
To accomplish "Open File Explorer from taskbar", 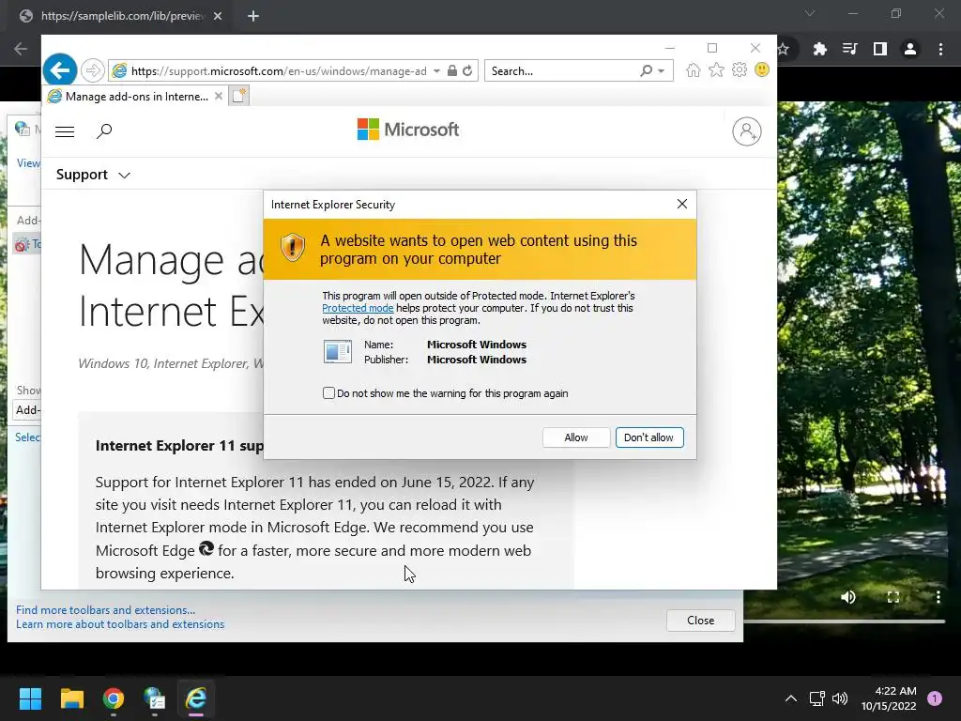I will tap(71, 698).
